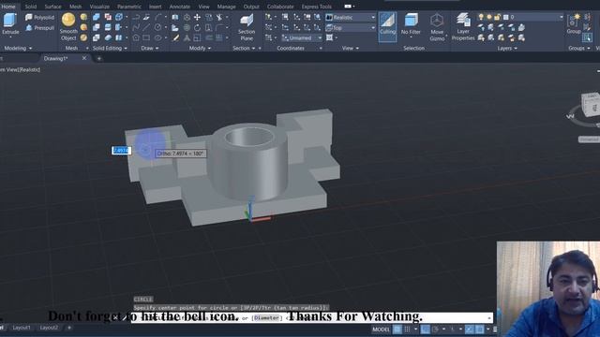Image resolution: width=600 pixels, height=337 pixels.
Task: Click the solid Union icon in Solid Editing
Action: click(x=96, y=17)
